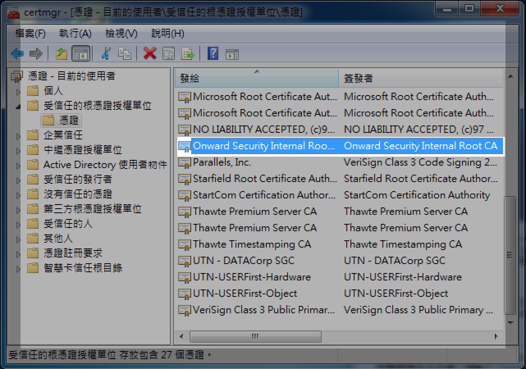Image resolution: width=526 pixels, height=369 pixels.
Task: Select 受信任的人 in the tree
Action: coord(68,223)
